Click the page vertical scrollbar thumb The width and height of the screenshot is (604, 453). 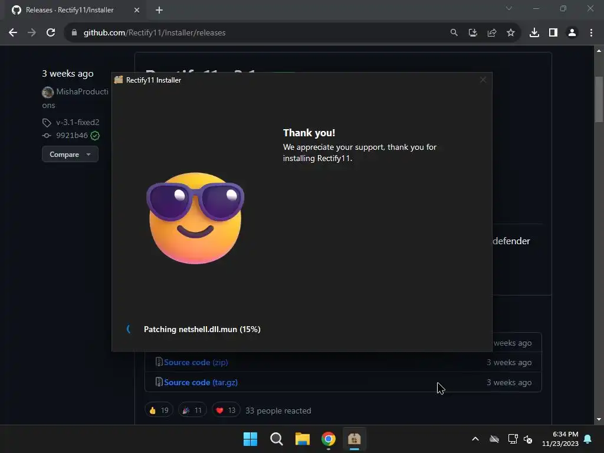599,99
